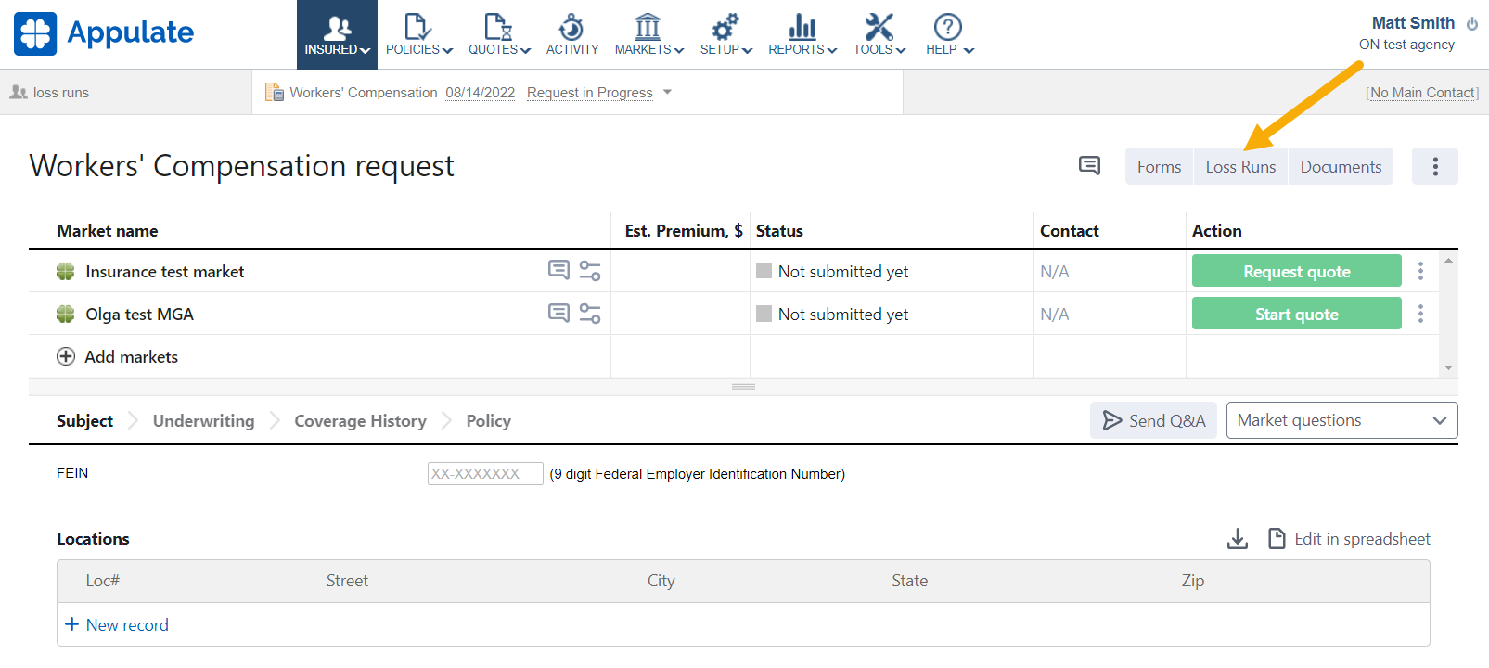Click the Request quote button
This screenshot has height=668, width=1489.
1296,271
